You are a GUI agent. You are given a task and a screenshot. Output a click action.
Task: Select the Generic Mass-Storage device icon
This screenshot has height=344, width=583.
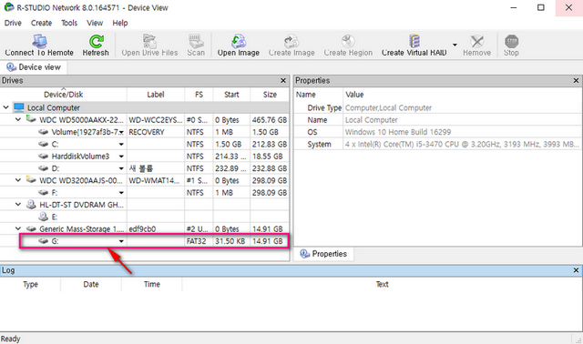(31, 228)
